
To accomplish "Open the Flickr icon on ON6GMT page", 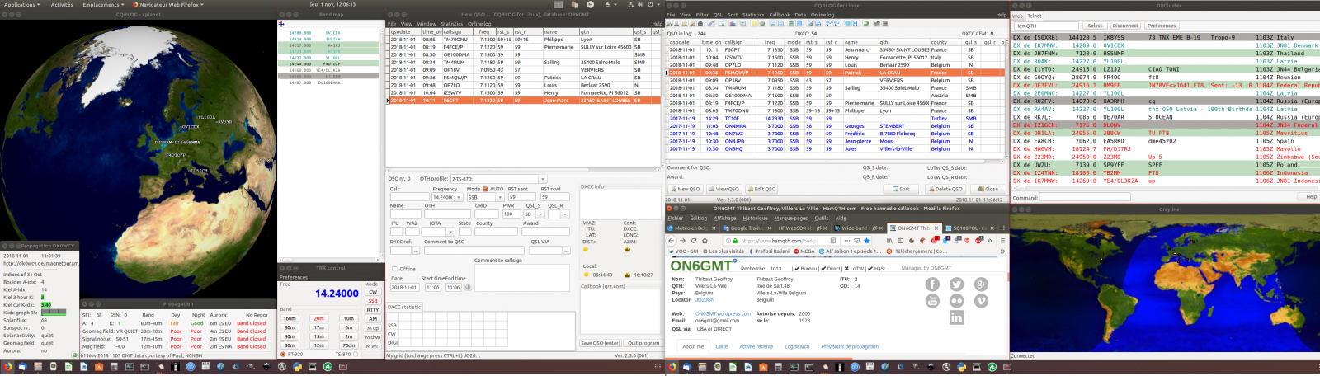I will pyautogui.click(x=957, y=301).
